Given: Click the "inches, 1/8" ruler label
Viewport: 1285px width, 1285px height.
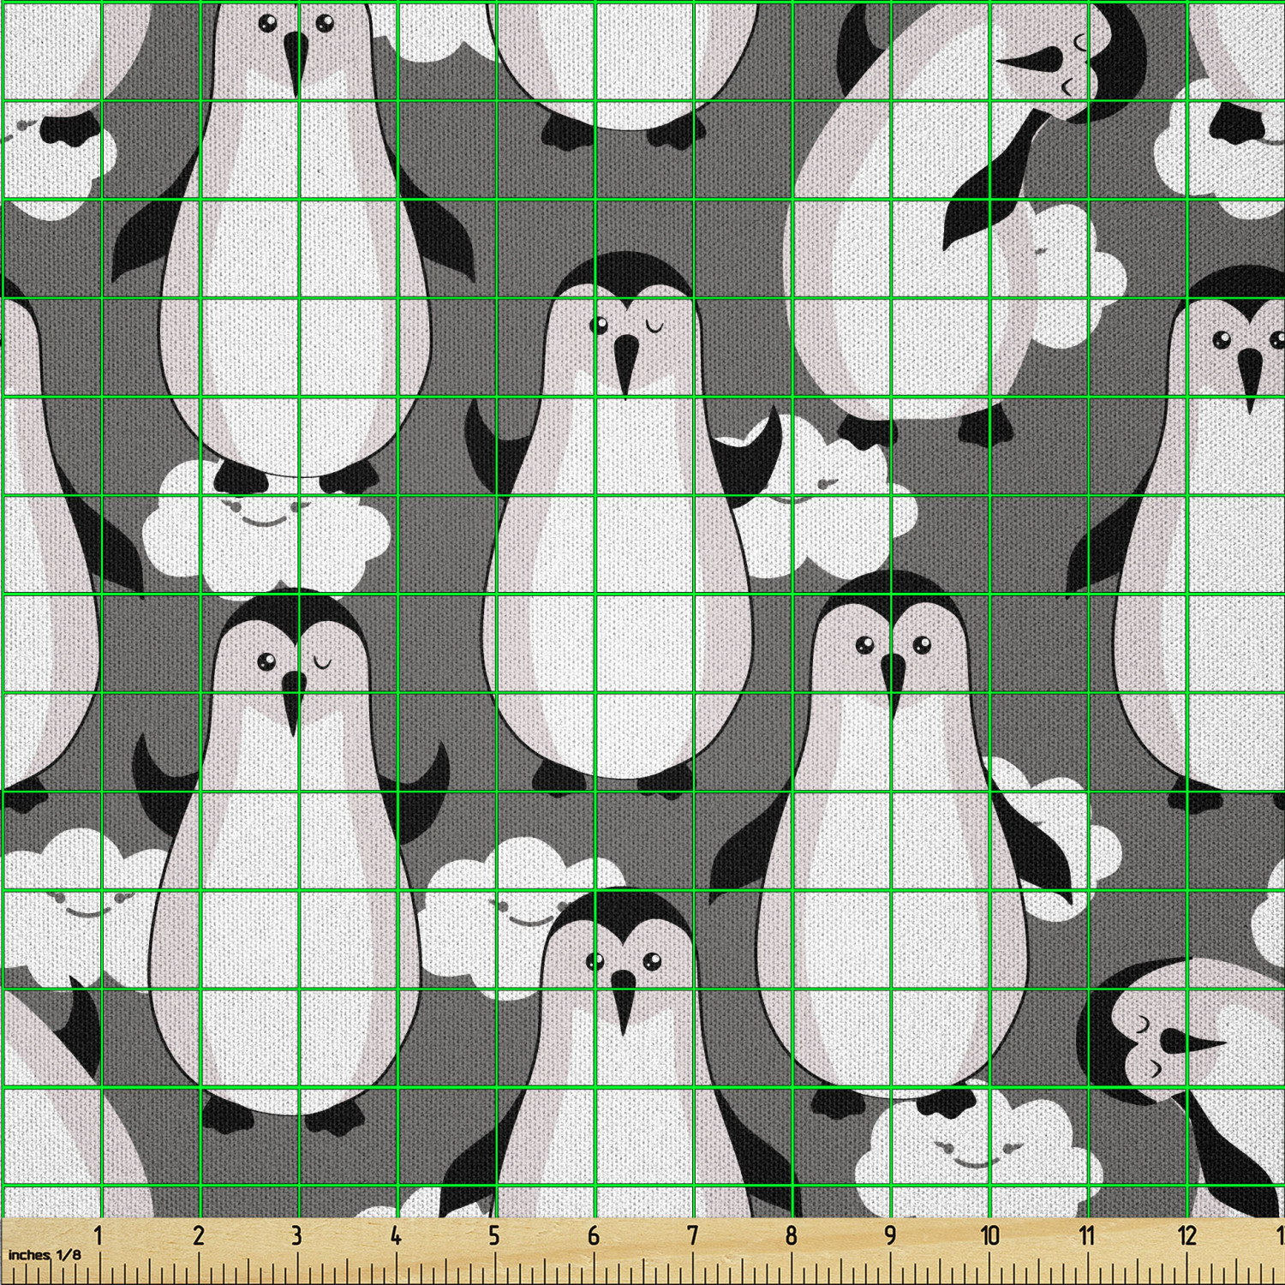Looking at the screenshot, I should tap(45, 1254).
